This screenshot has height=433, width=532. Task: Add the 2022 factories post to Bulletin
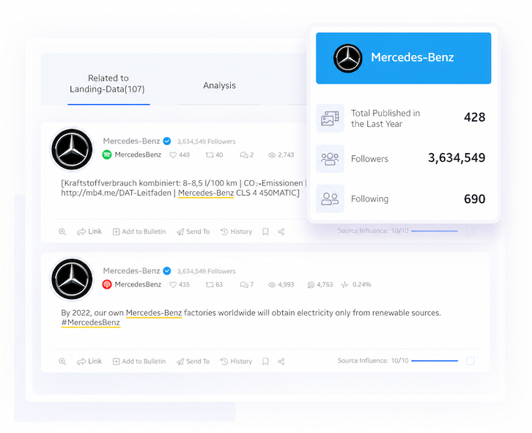(x=139, y=361)
